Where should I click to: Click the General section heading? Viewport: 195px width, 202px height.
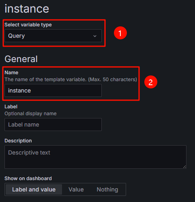(21, 59)
